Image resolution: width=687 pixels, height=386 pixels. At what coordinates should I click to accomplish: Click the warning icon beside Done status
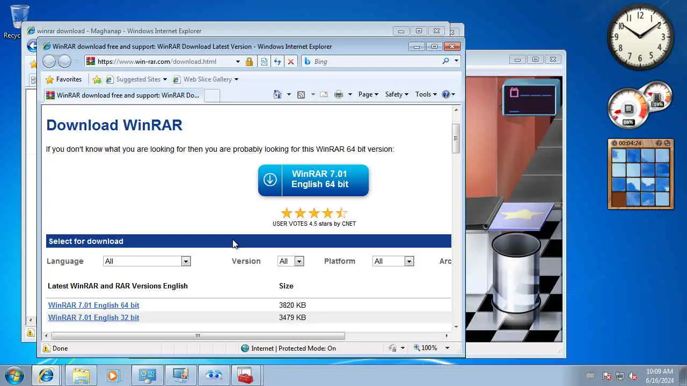tap(46, 348)
